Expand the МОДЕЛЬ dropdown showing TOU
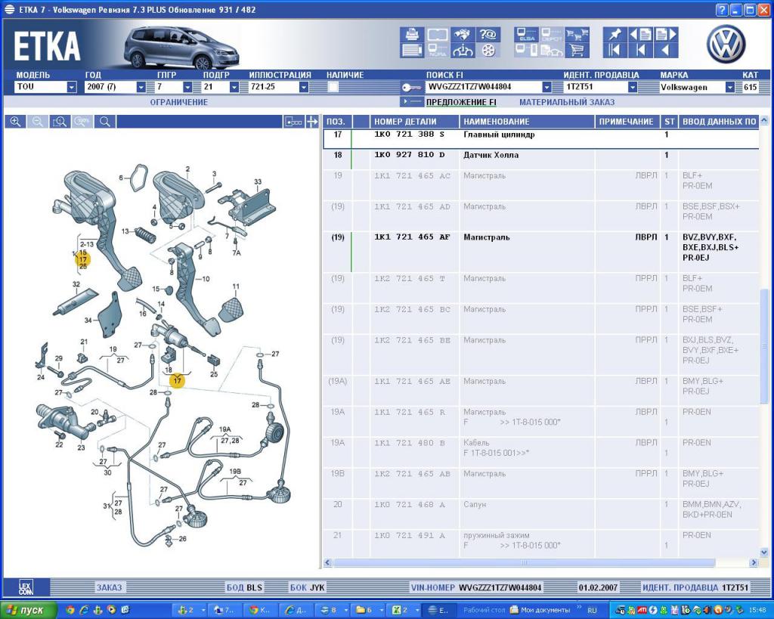 (x=72, y=87)
